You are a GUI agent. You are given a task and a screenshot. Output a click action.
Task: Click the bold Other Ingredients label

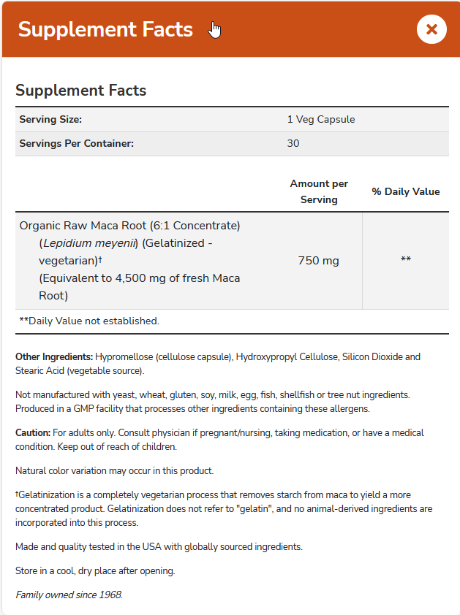click(x=54, y=357)
